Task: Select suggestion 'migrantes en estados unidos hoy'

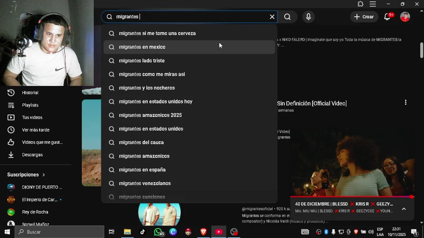Action: click(189, 101)
